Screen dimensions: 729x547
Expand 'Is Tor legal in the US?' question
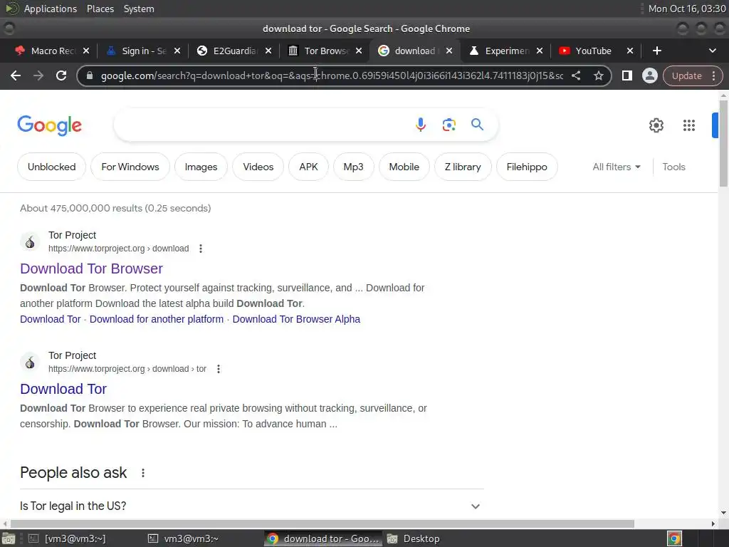[x=251, y=506]
